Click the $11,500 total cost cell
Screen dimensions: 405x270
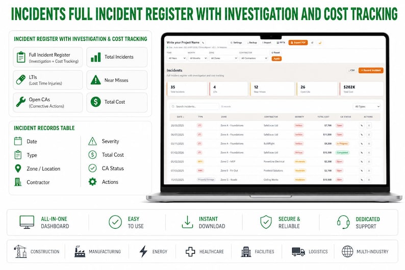[327, 135]
